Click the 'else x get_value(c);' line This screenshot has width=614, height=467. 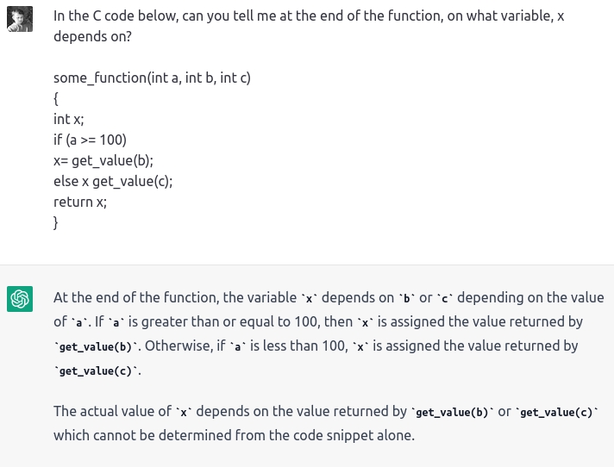click(x=113, y=182)
